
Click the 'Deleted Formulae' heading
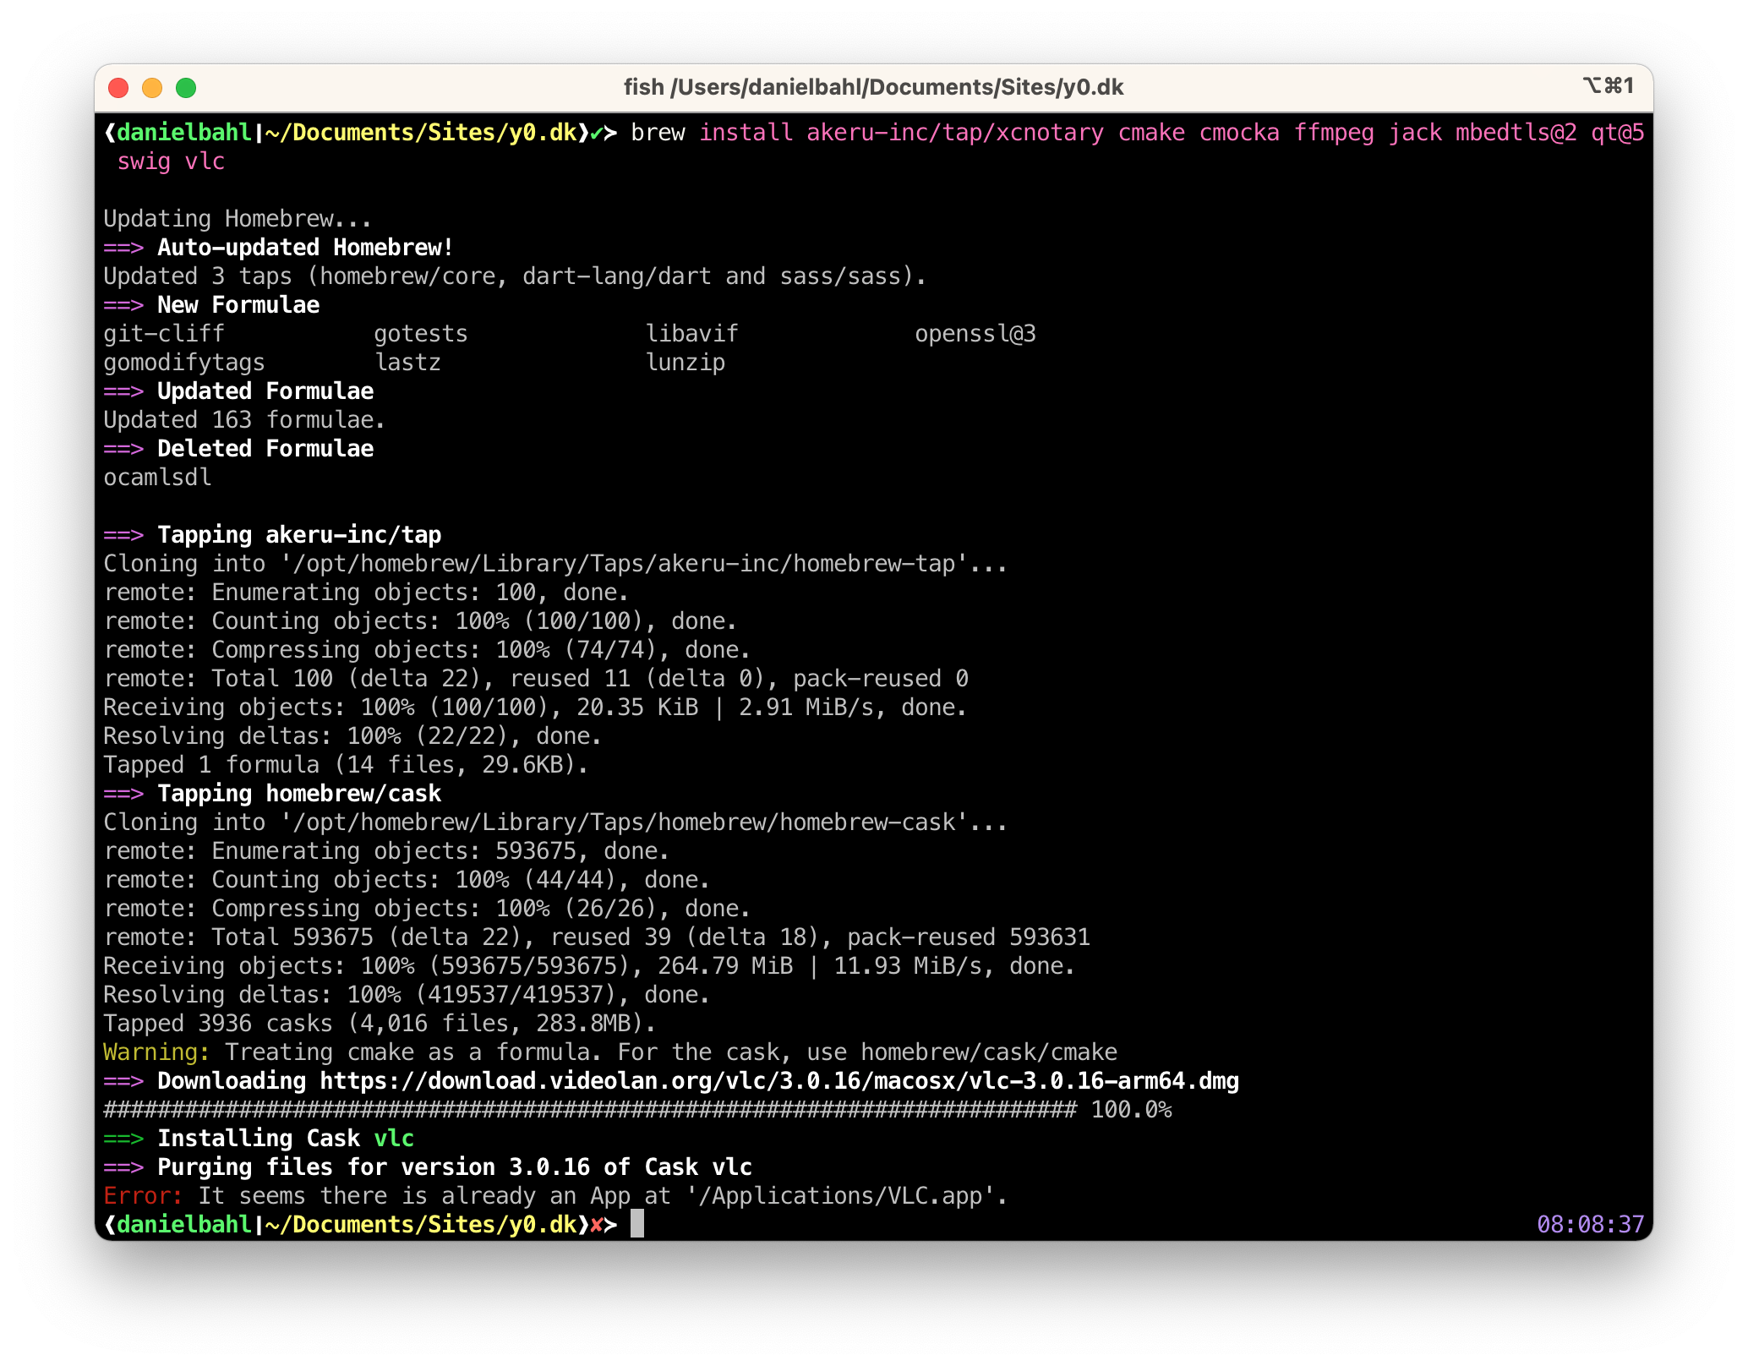[x=265, y=449]
